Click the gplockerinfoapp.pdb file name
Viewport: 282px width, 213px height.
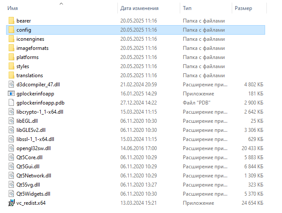pyautogui.click(x=40, y=103)
